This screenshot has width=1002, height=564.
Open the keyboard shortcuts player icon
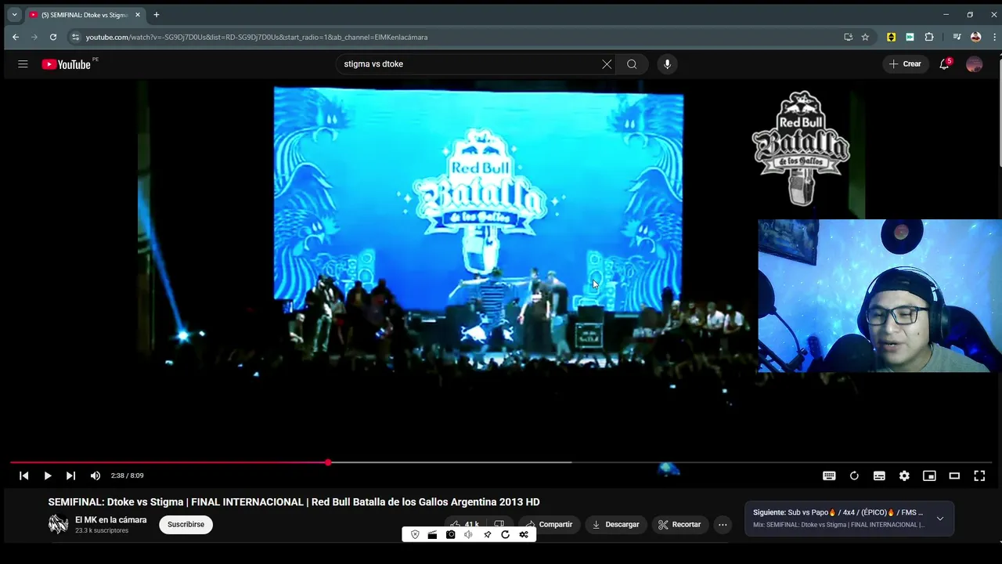click(829, 475)
